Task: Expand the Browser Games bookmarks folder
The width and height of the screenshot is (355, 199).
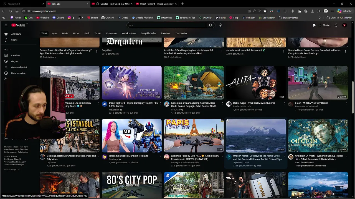Action: tap(288, 18)
